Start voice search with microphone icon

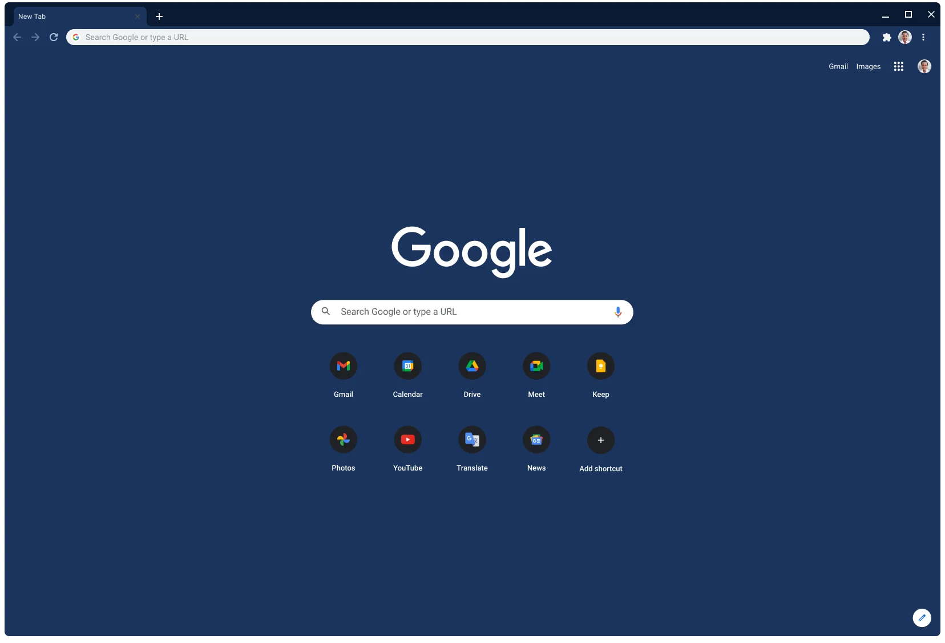tap(617, 312)
